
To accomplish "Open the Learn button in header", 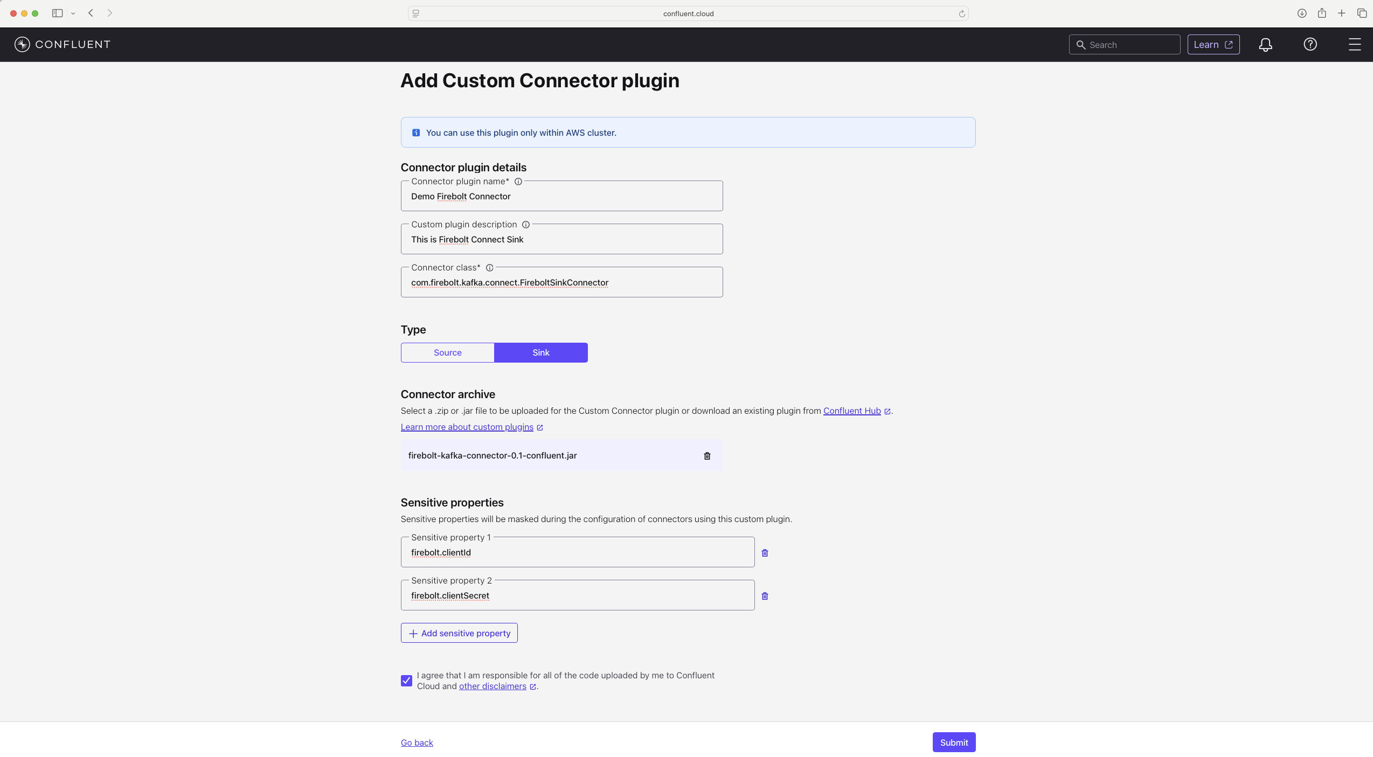I will [1213, 45].
